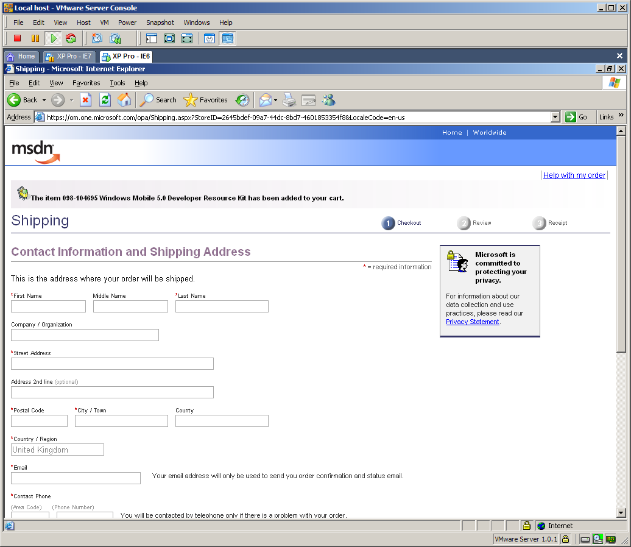Open IE Favorites pane with the star icon
This screenshot has height=547, width=631.
[206, 100]
